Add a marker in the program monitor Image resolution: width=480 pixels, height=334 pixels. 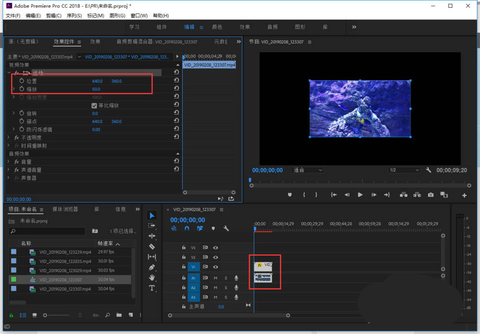click(x=289, y=195)
